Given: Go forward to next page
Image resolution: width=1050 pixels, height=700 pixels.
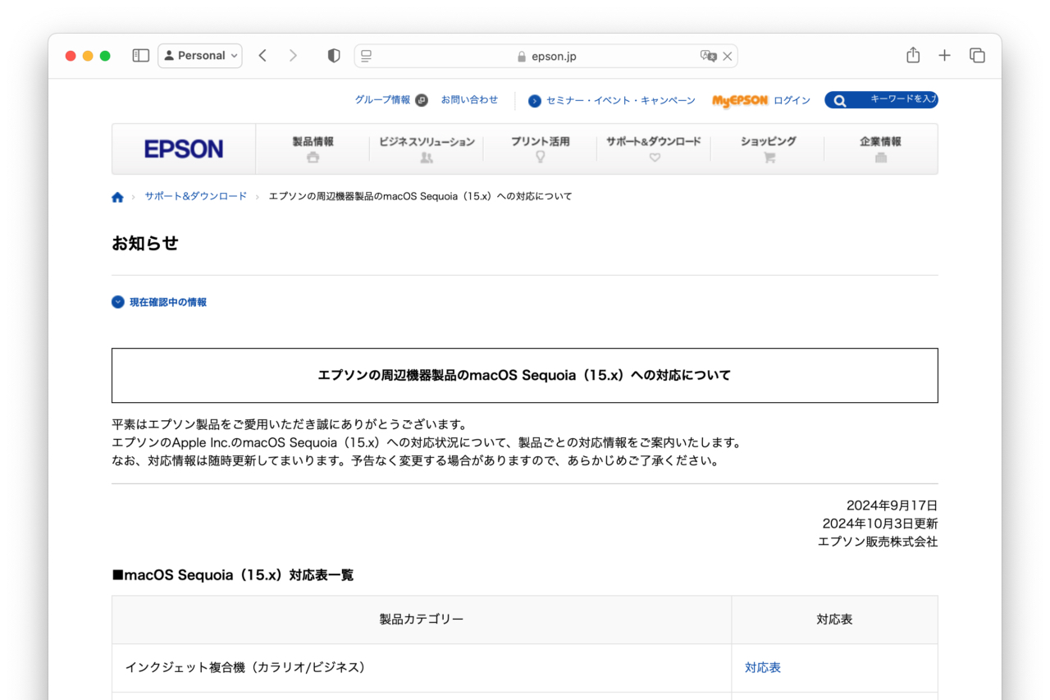Looking at the screenshot, I should (x=293, y=56).
